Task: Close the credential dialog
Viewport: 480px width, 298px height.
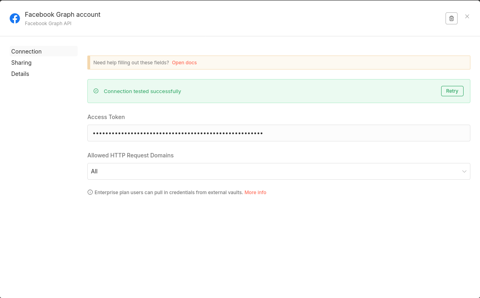Action: 467,16
